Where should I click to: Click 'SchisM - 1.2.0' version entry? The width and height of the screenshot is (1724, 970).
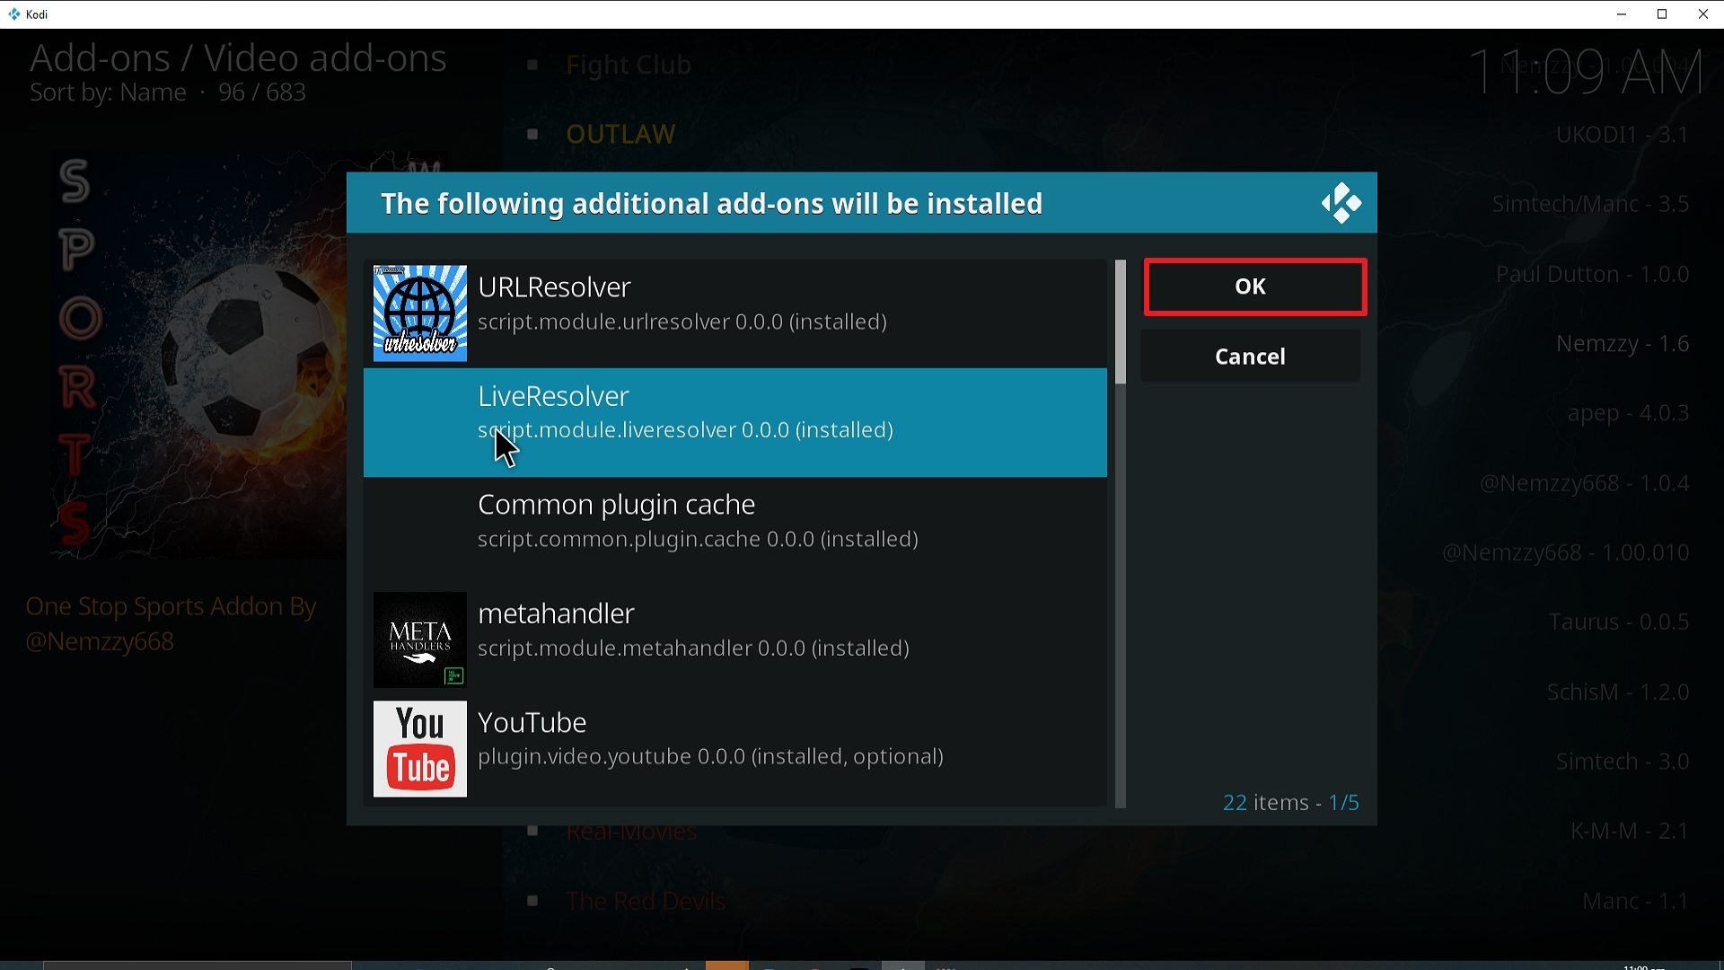(x=1618, y=692)
